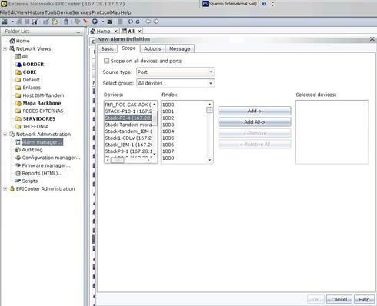Switch to the Home page tab
377x306 pixels.
pos(104,31)
